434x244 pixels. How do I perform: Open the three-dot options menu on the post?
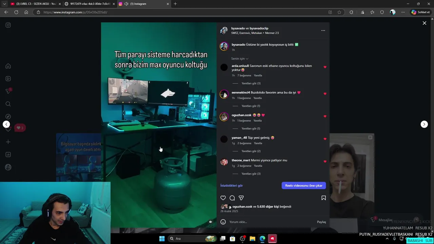323,30
